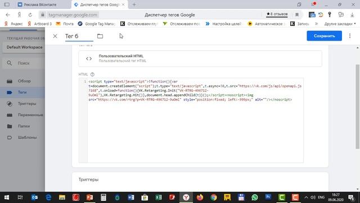Open Chrome from the taskbar
The image size is (360, 203).
coord(214,197)
